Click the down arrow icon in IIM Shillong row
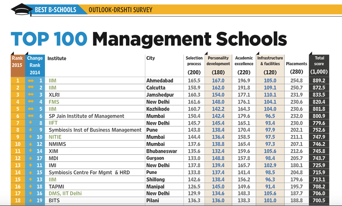The image size is (342, 206). 31,179
